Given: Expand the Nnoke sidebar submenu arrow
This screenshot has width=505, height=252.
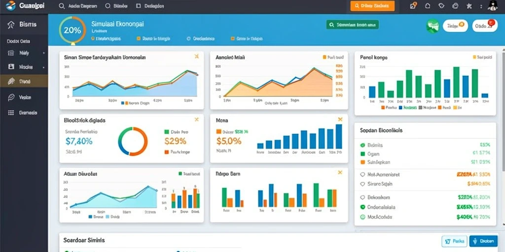Looking at the screenshot, I should click(44, 67).
